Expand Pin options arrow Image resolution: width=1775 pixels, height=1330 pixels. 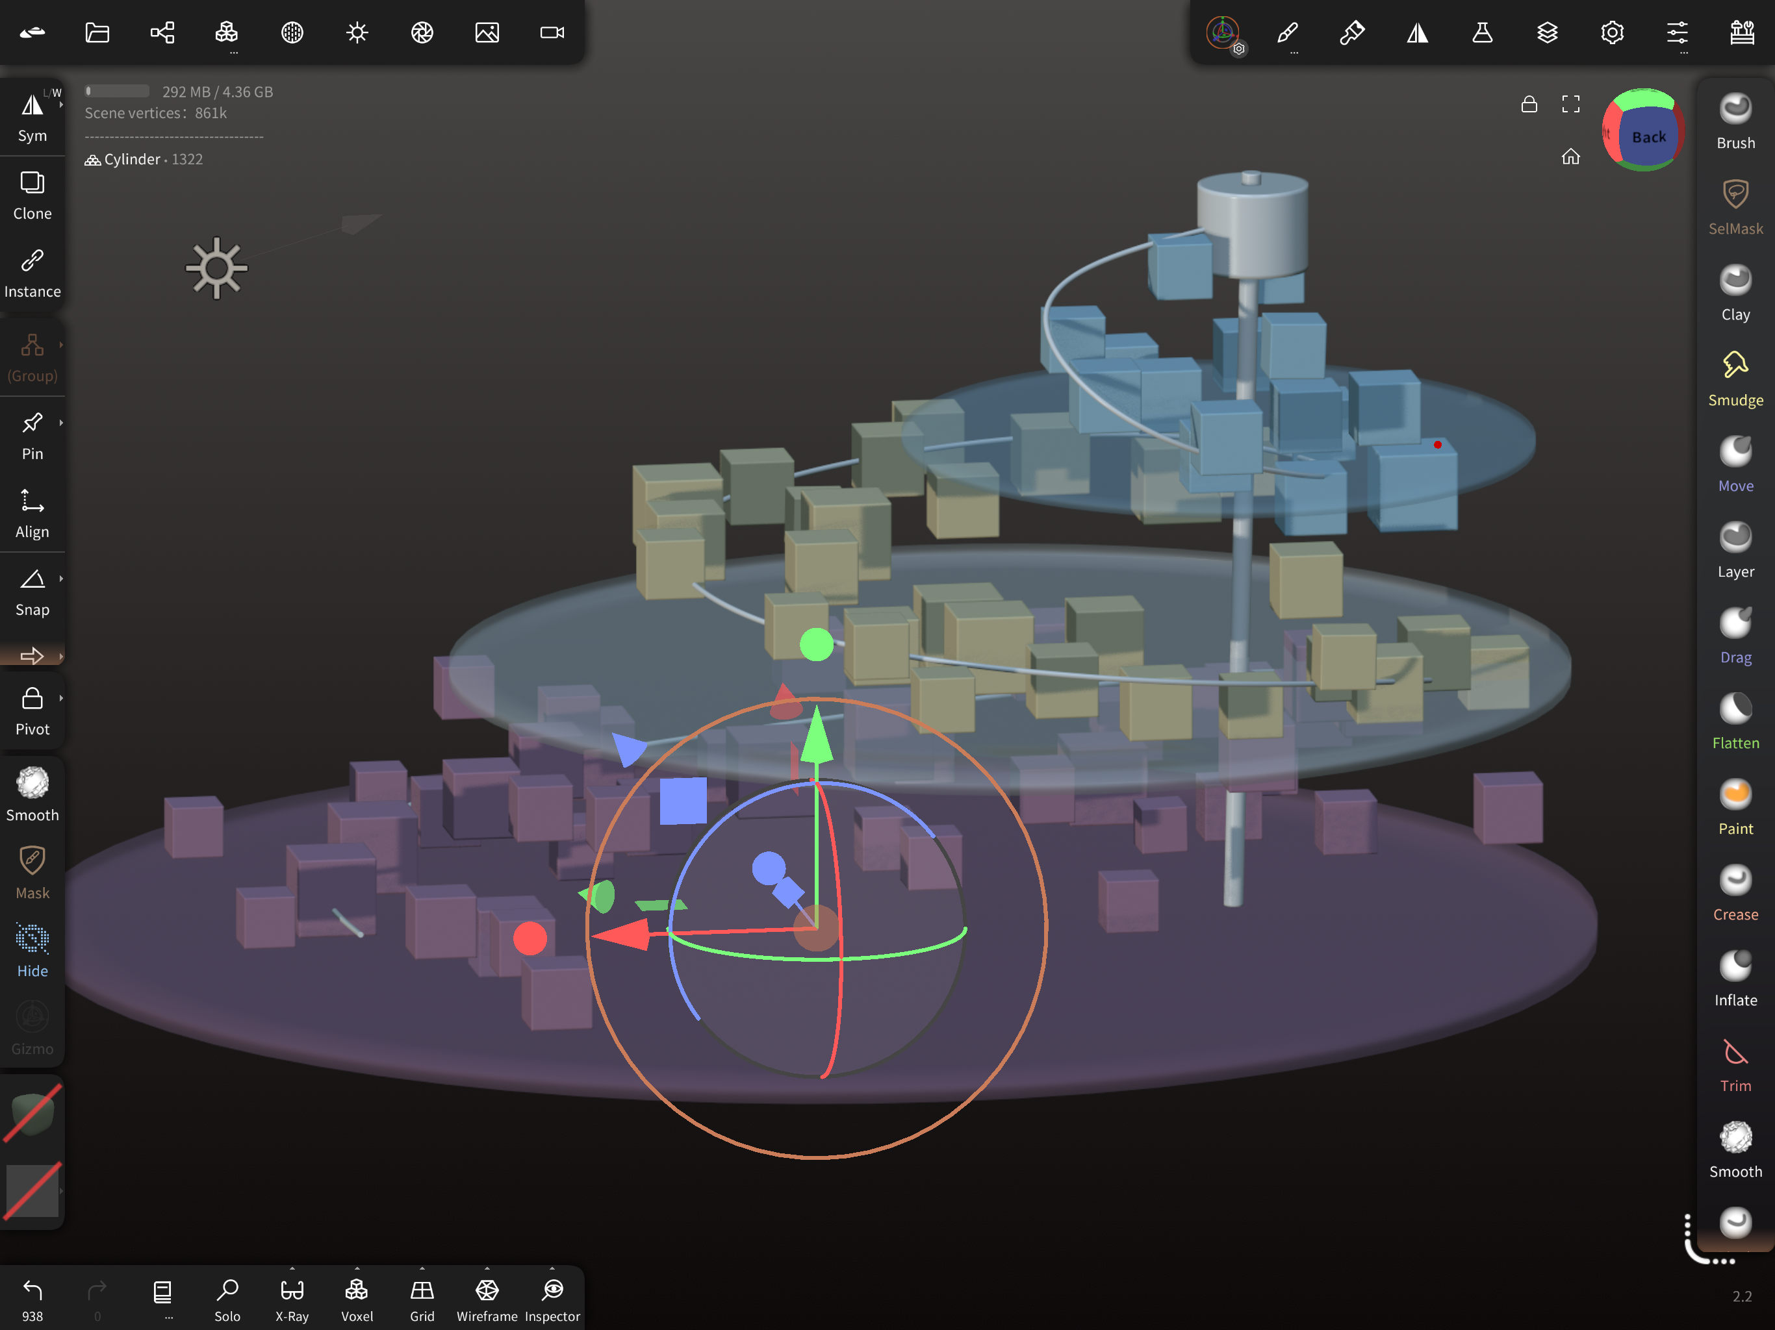coord(61,423)
